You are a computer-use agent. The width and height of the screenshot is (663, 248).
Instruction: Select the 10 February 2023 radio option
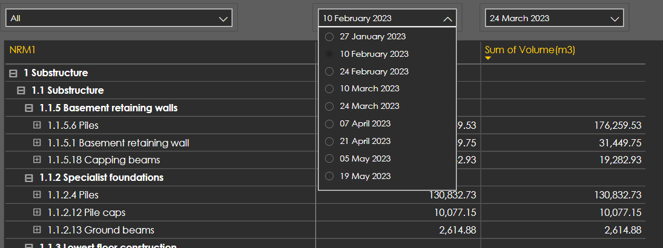click(329, 54)
